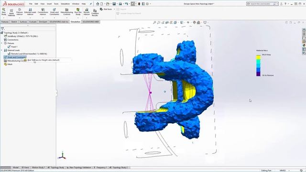The height and width of the screenshot is (172, 306).
Task: Switch to the Surfaces ribbon tab
Action: (x=23, y=21)
